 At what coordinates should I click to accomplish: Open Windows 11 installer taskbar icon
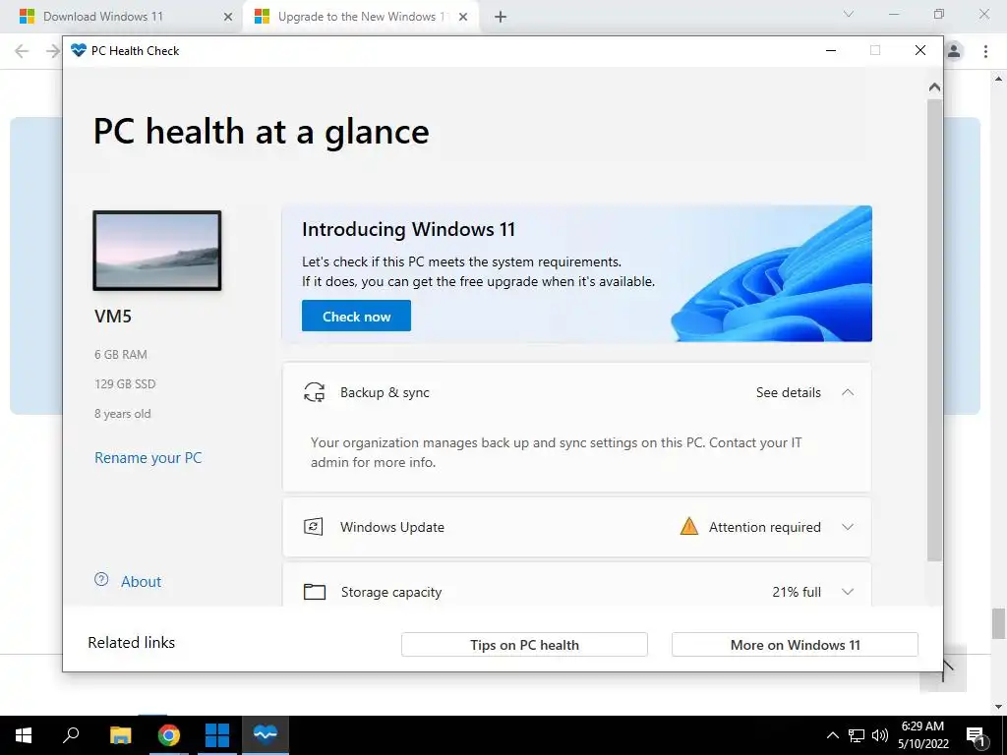tap(217, 735)
